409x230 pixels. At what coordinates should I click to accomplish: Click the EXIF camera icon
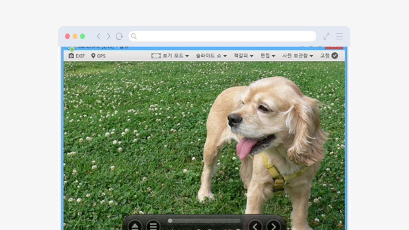pos(71,56)
